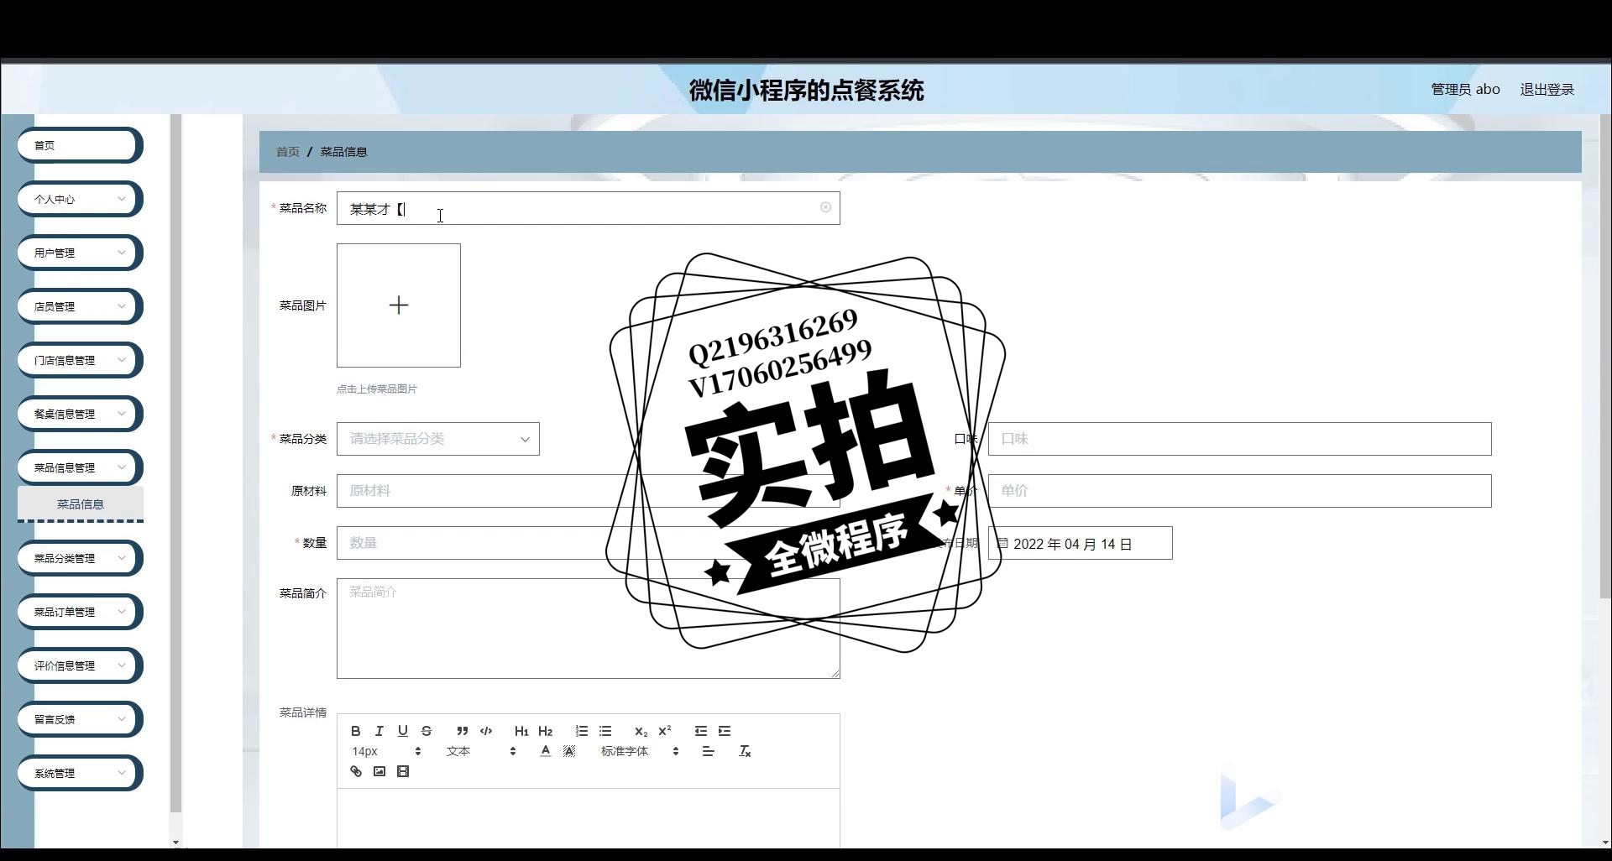Go to 首页 in the sidebar

pyautogui.click(x=80, y=145)
